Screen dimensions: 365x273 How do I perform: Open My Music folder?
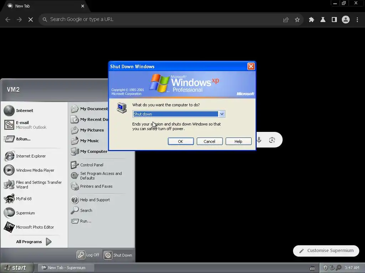(85, 141)
